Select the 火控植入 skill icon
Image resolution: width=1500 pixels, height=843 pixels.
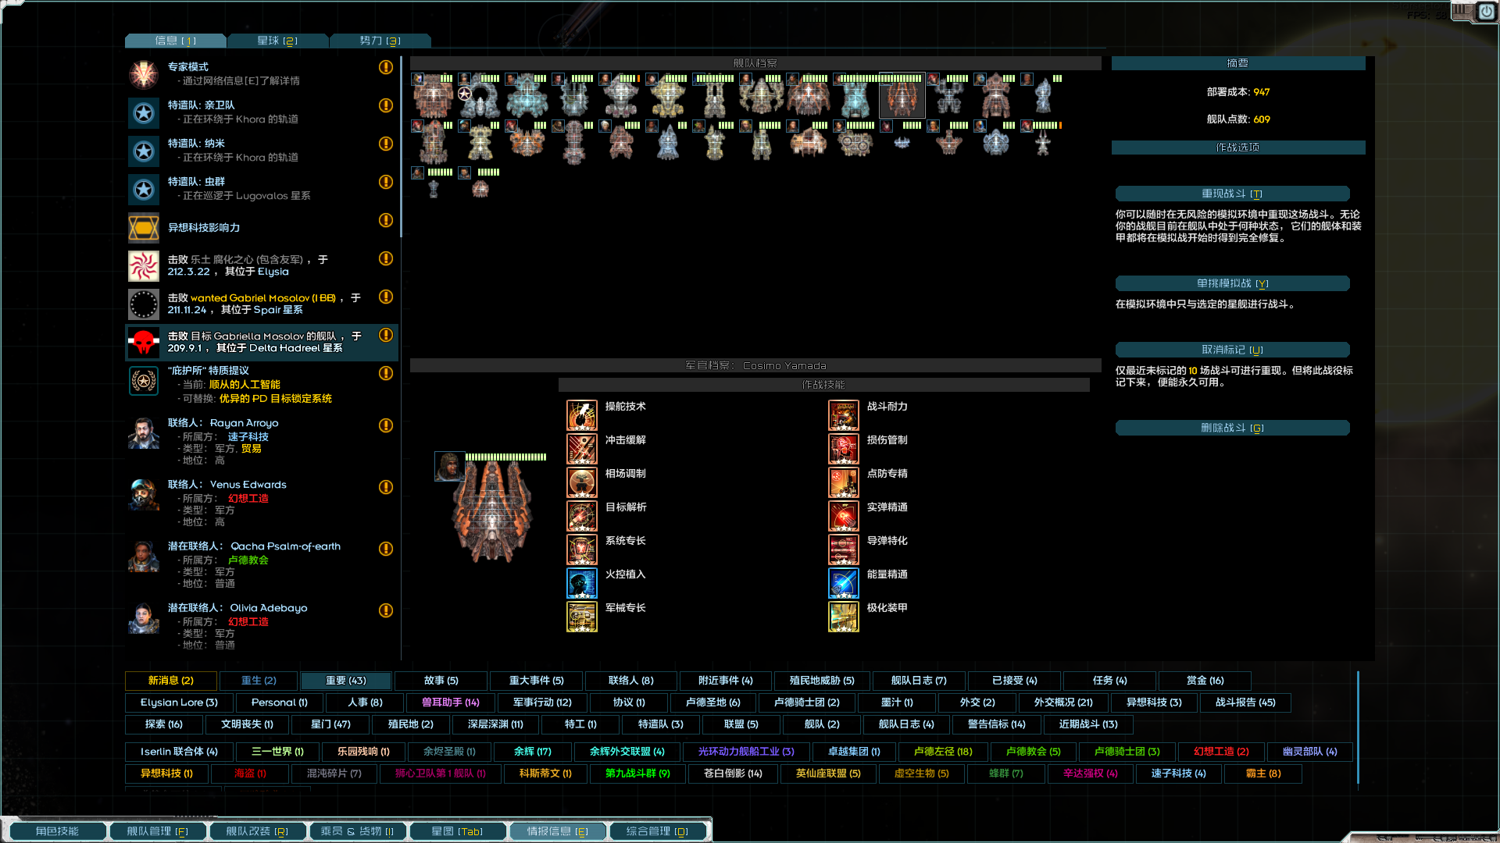582,583
